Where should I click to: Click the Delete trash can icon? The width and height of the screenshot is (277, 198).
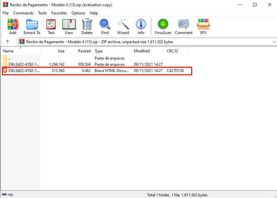[x=87, y=24]
